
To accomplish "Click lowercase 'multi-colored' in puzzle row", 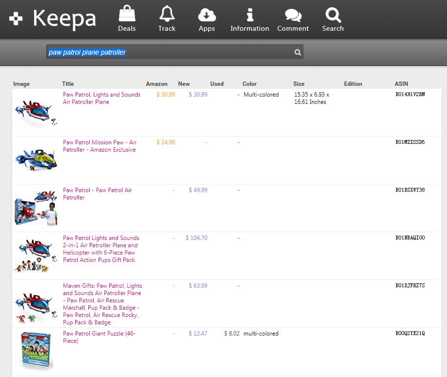I will coord(261,334).
